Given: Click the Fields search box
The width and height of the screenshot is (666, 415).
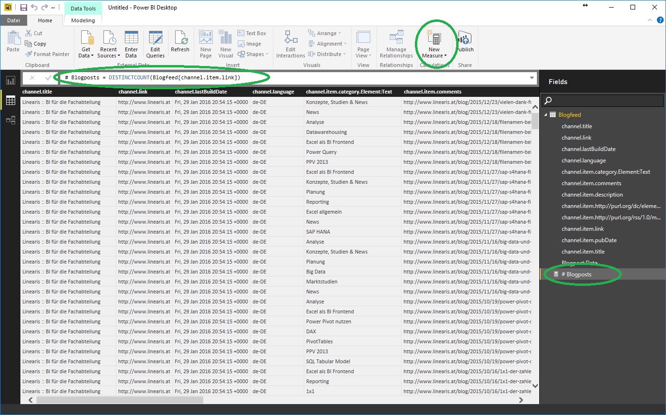Looking at the screenshot, I should (x=603, y=100).
